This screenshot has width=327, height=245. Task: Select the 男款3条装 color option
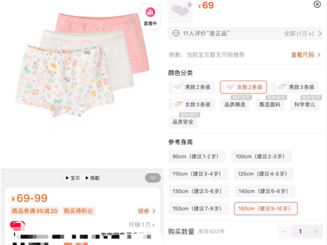pyautogui.click(x=295, y=87)
